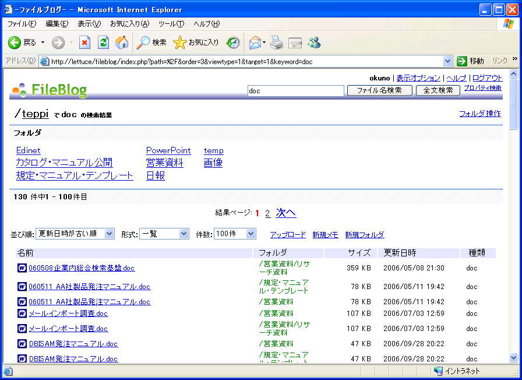The width and height of the screenshot is (522, 380).
Task: Click the ファイル名検索 button
Action: tap(379, 90)
